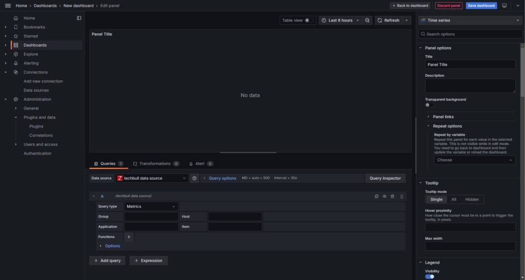
Task: Click the Search options input field
Action: (x=470, y=34)
